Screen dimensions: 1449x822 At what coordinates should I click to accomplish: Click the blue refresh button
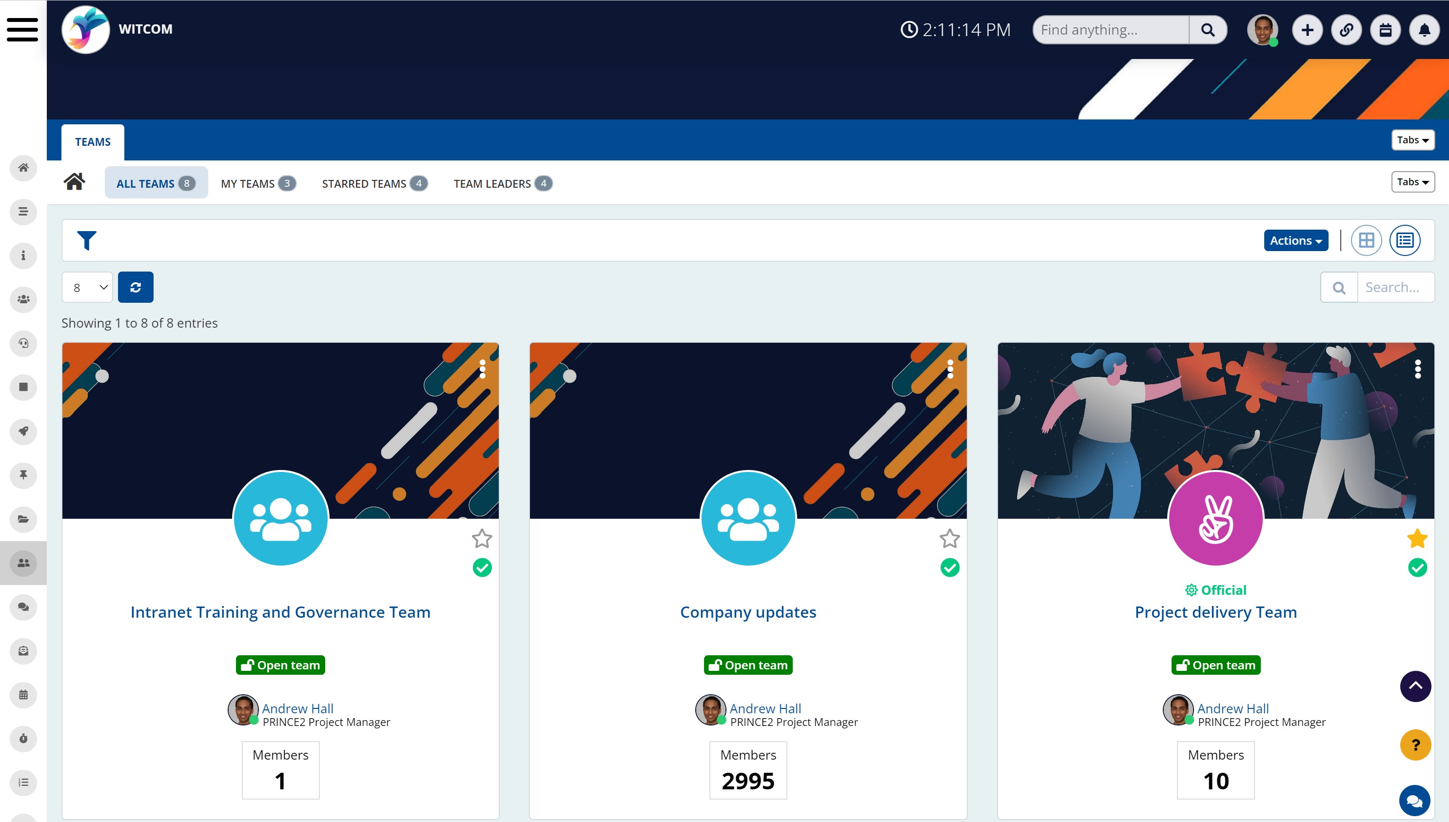point(136,287)
